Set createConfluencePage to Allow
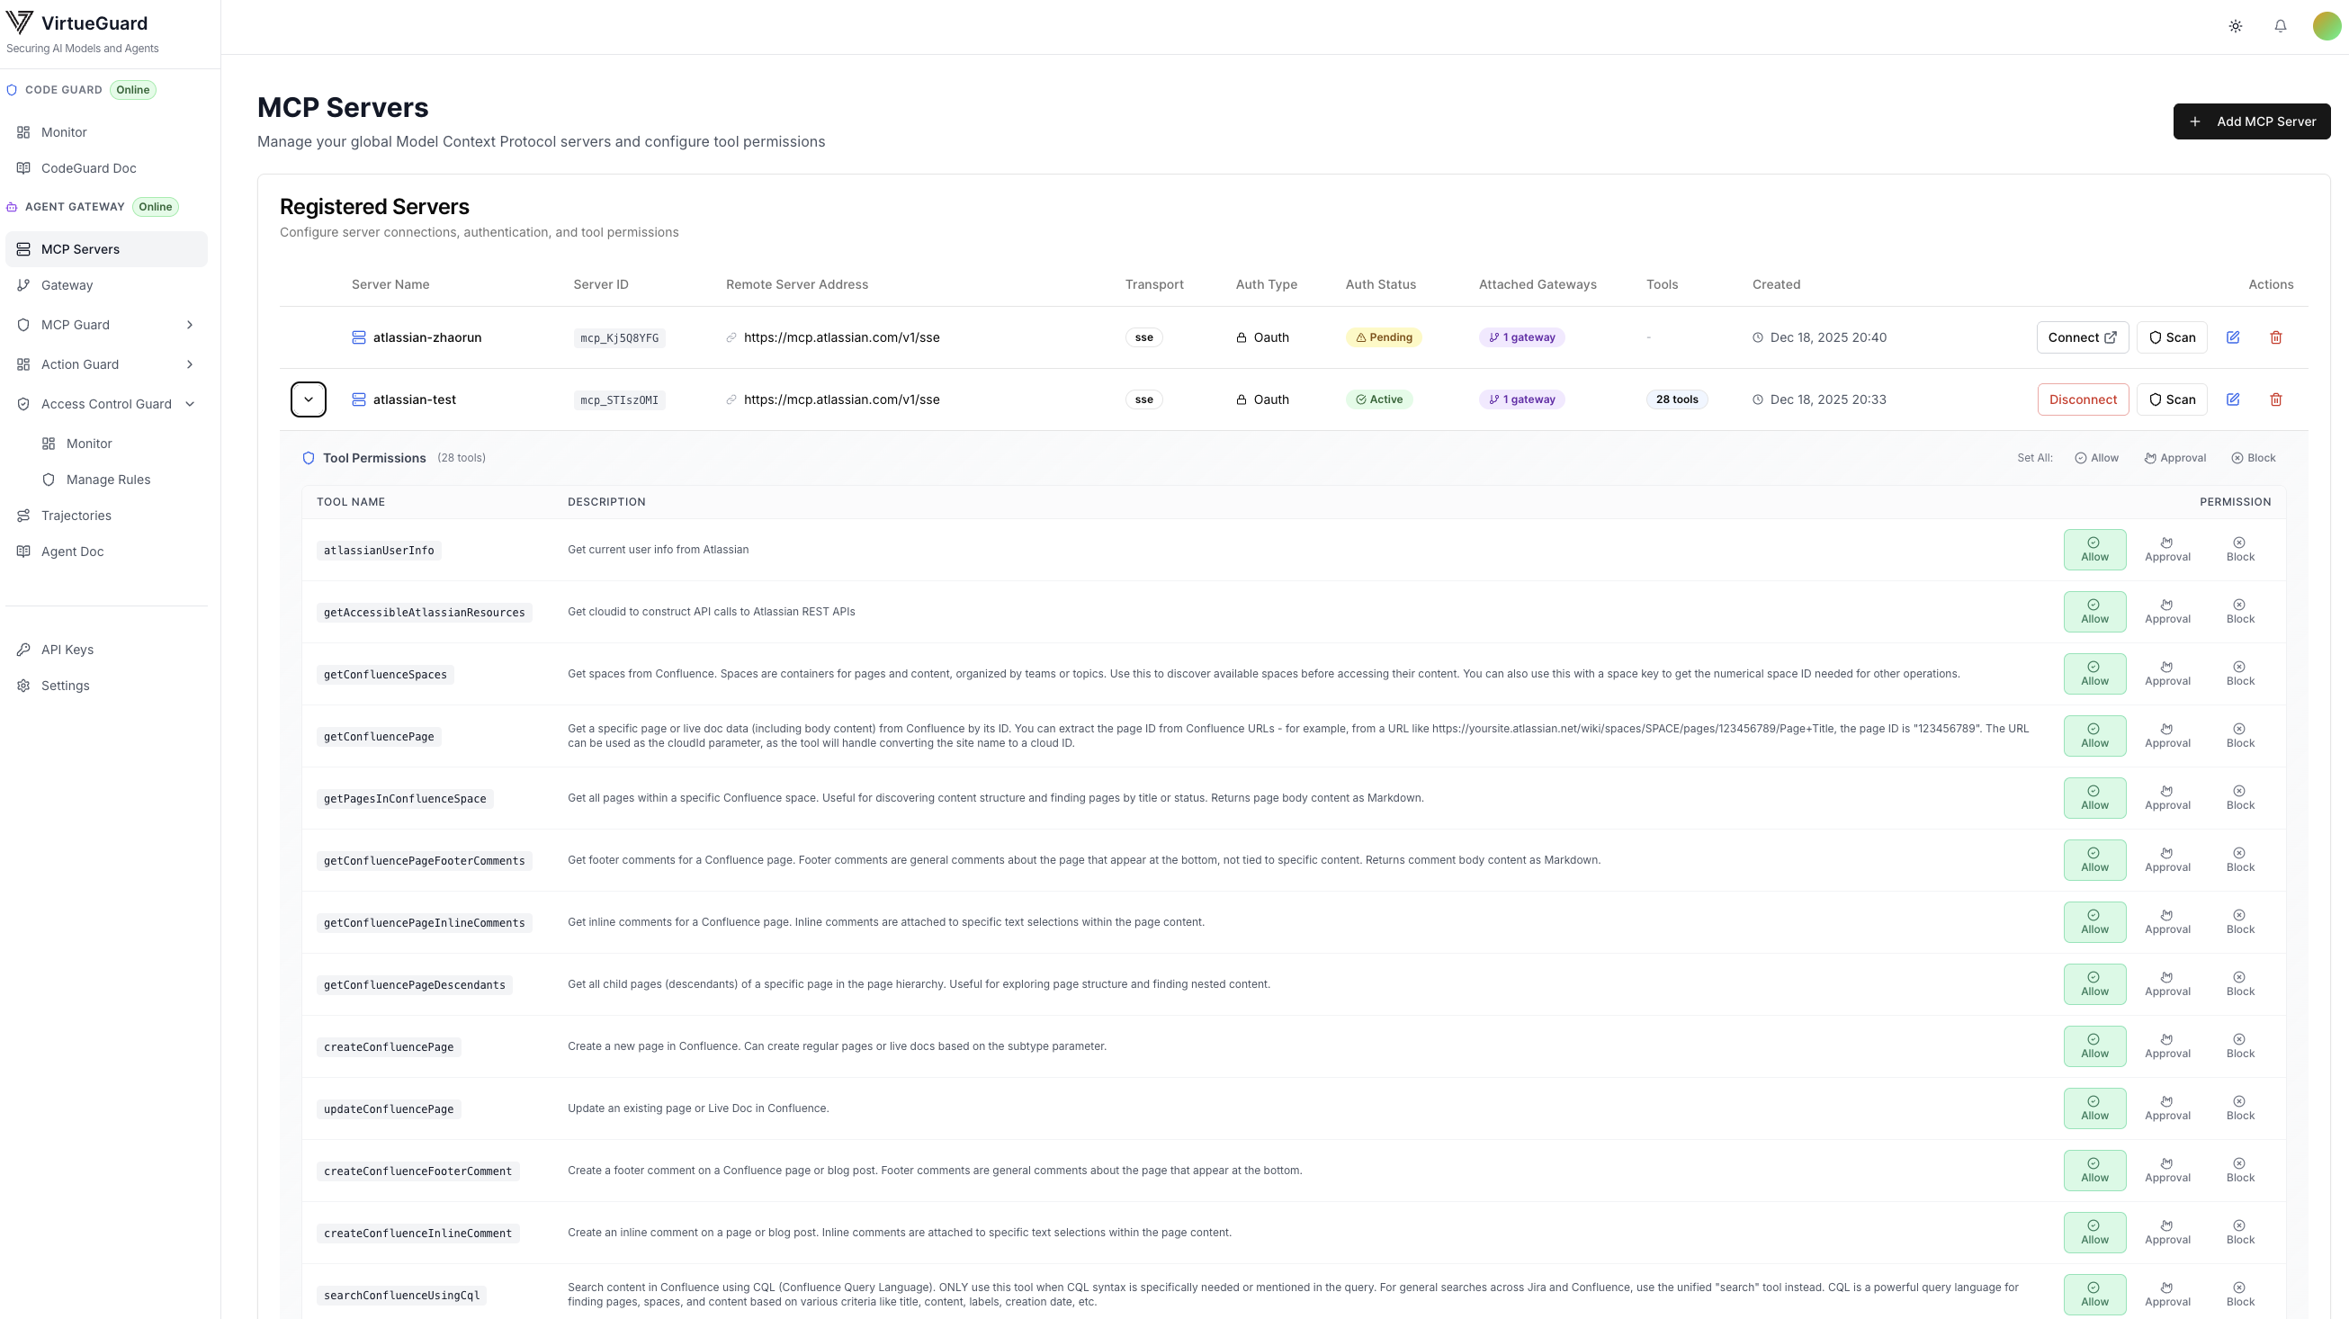Viewport: 2349px width, 1319px height. pos(2094,1045)
